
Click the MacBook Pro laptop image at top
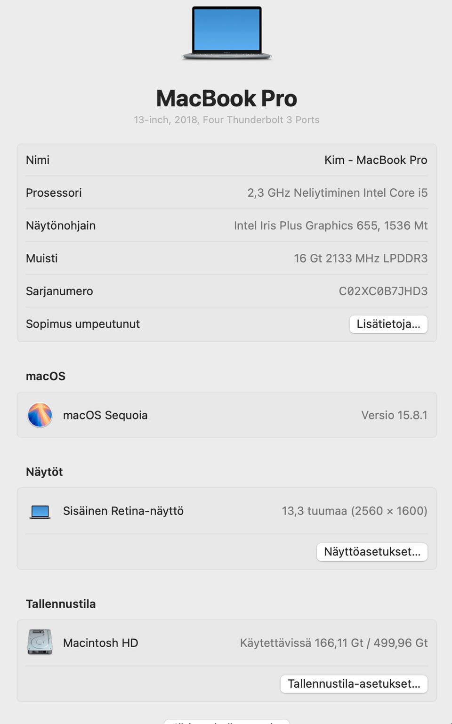pos(227,33)
